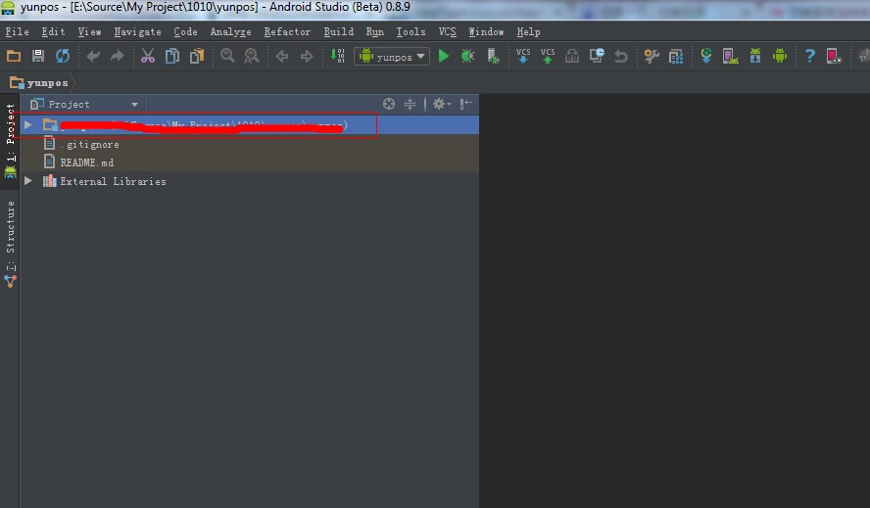Open the Project view type dropdown

click(x=84, y=105)
